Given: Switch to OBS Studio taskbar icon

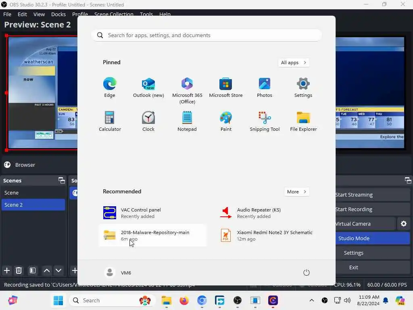Looking at the screenshot, I should tap(237, 300).
